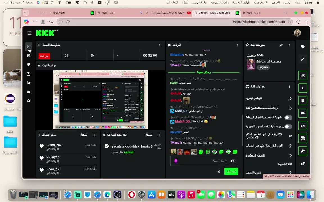Open moderator actions panel three-dot menu

point(159,135)
